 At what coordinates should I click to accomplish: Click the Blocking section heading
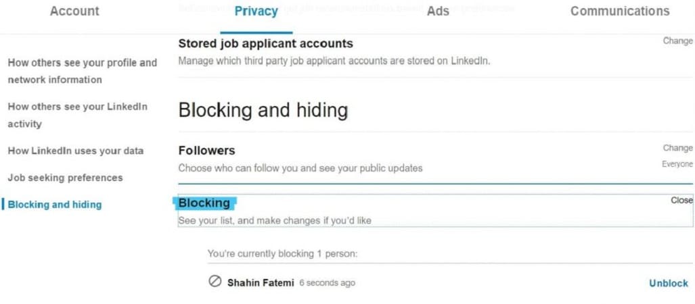[x=204, y=203]
